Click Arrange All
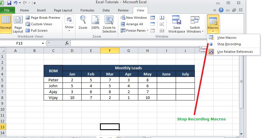Screen dimensions: 265x138 coord(132,24)
